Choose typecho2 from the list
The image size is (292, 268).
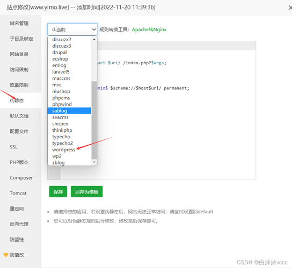[x=69, y=143]
